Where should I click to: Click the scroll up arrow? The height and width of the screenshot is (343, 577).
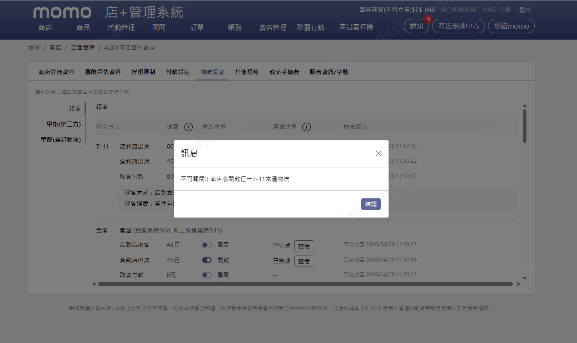click(x=525, y=106)
